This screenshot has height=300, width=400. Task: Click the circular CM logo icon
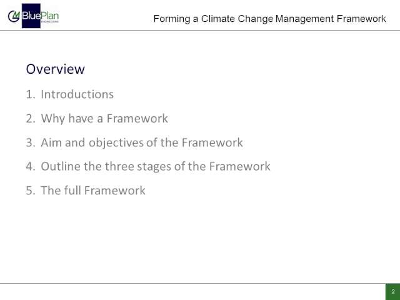coord(14,17)
